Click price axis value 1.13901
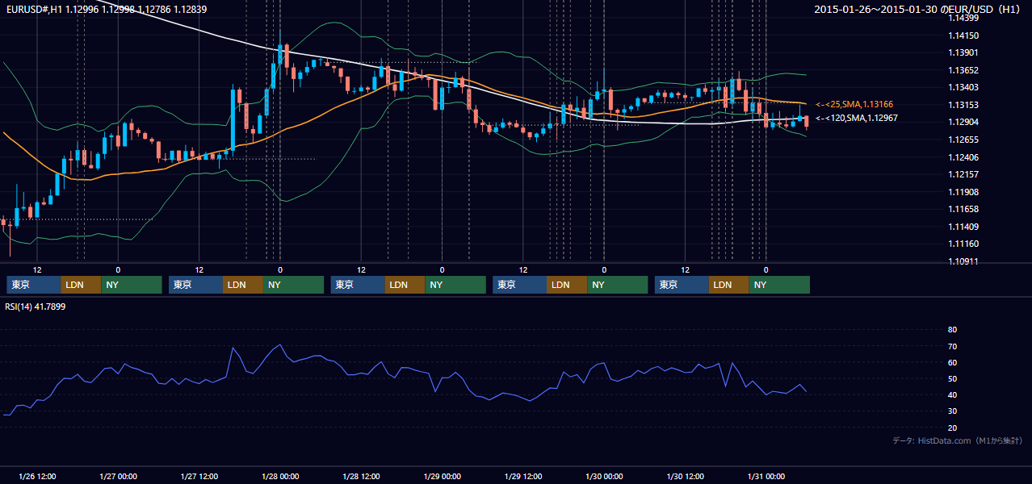Image resolution: width=1032 pixels, height=484 pixels. click(963, 52)
